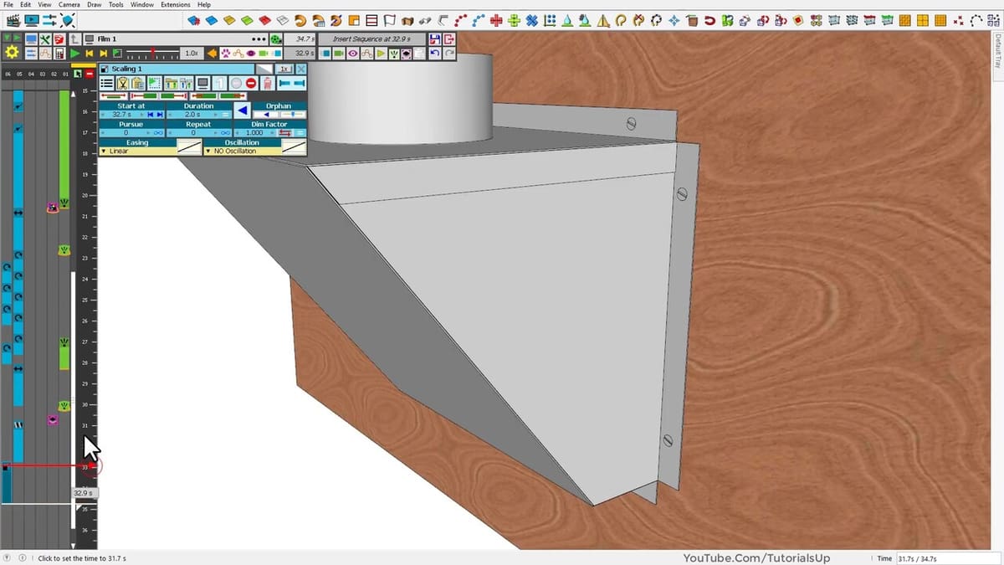
Task: Click the red plus move tool icon
Action: pos(496,20)
